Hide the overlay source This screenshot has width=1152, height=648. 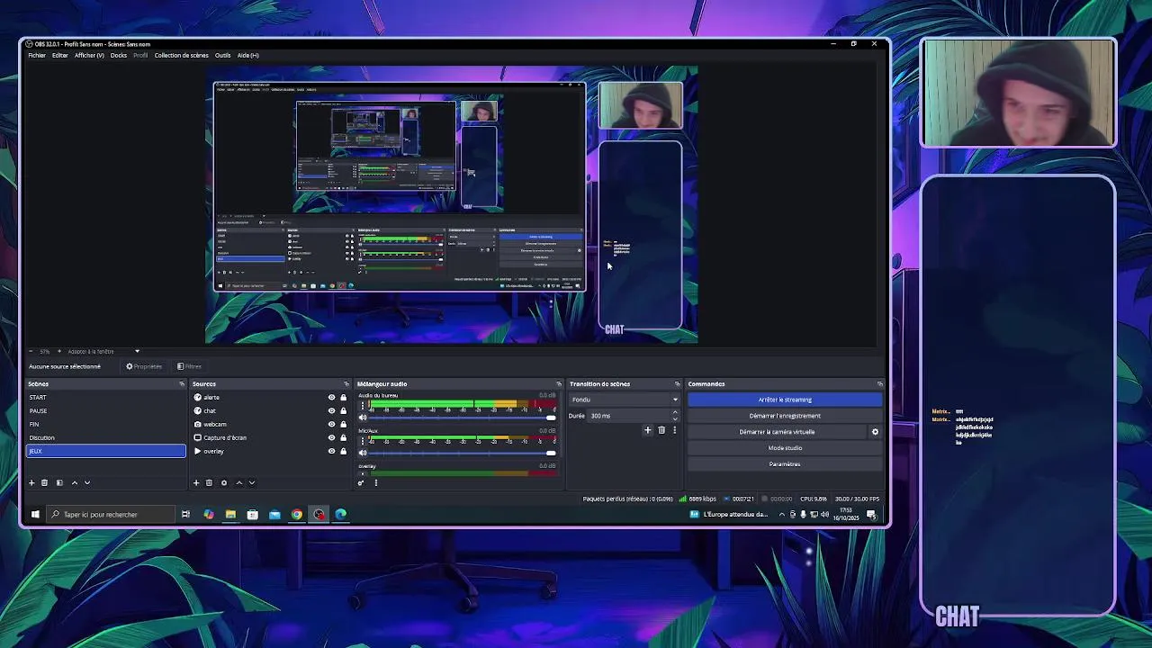click(x=331, y=452)
